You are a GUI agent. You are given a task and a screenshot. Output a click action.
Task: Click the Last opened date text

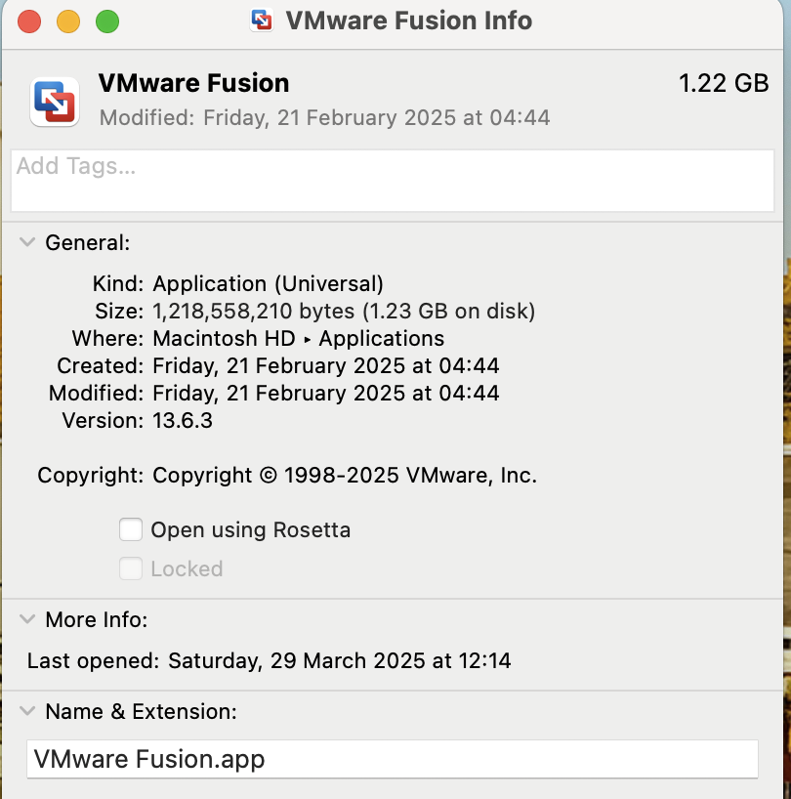(339, 661)
